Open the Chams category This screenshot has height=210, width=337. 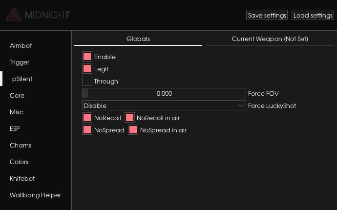(21, 145)
